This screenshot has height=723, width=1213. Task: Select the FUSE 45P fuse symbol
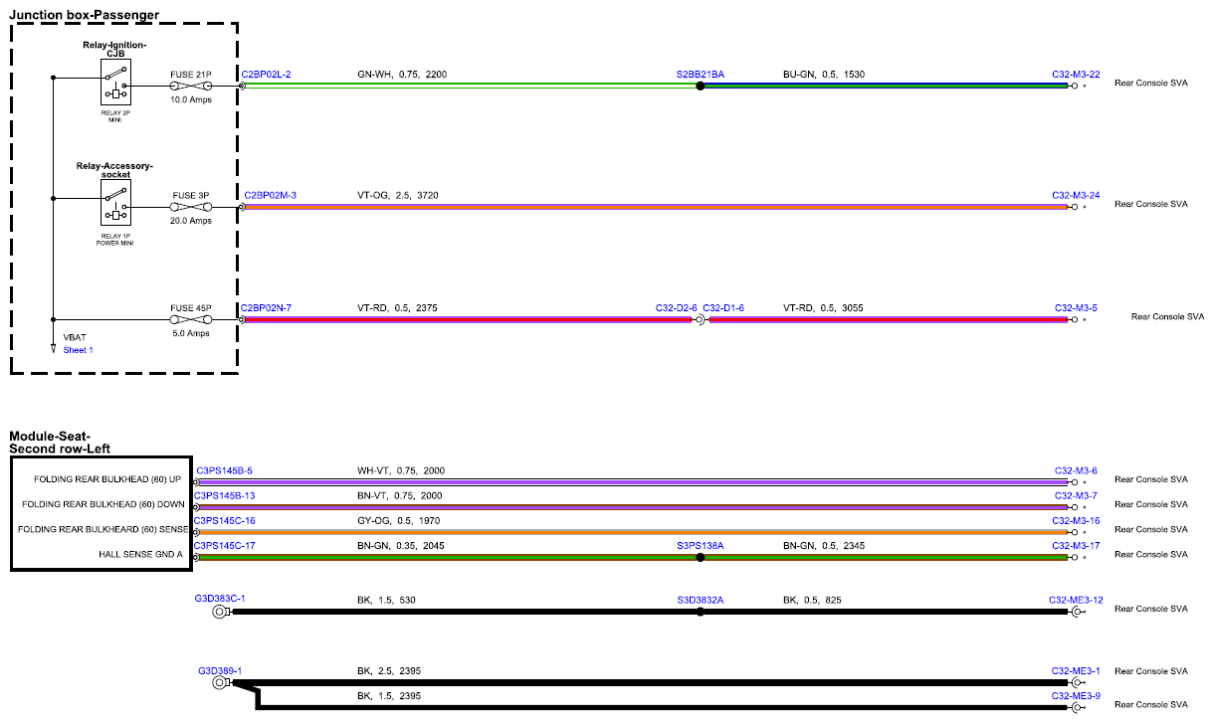[191, 320]
